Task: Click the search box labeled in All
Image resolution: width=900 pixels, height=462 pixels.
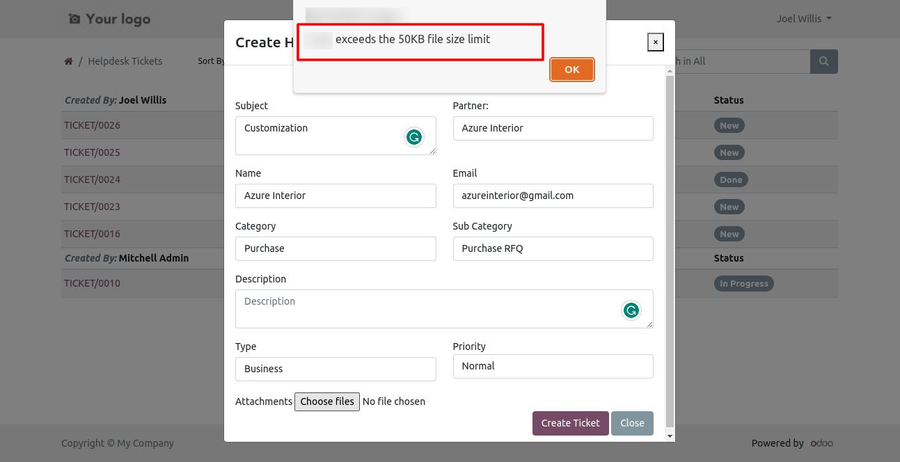Action: pyautogui.click(x=742, y=61)
